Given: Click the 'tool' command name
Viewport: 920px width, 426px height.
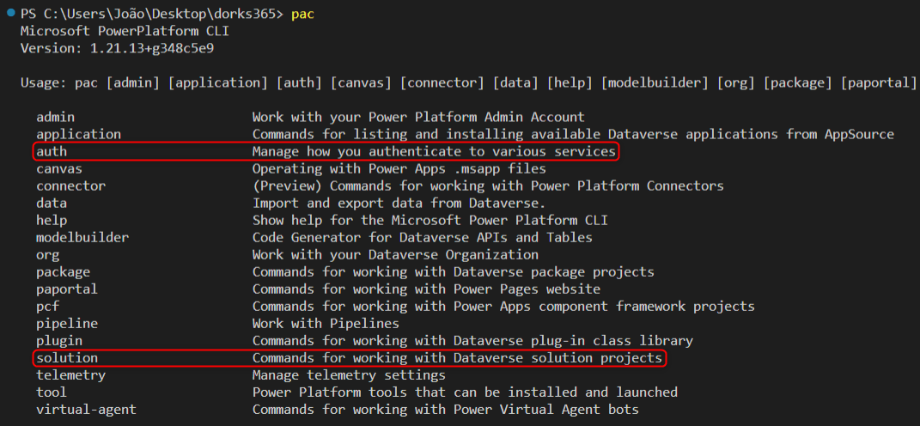Looking at the screenshot, I should point(52,392).
